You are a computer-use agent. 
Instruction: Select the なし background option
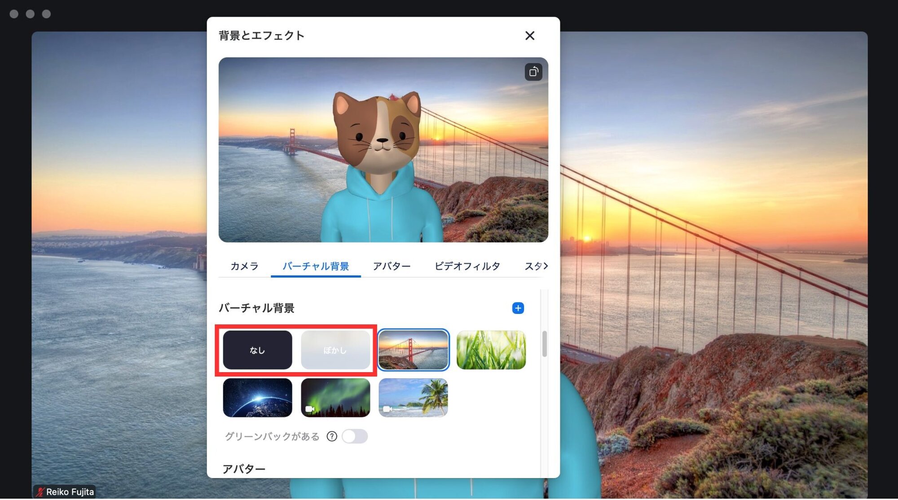[x=257, y=350]
